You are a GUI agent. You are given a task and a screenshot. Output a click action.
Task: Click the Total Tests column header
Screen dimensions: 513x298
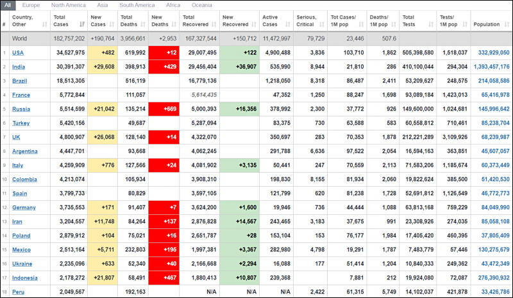tap(418, 21)
